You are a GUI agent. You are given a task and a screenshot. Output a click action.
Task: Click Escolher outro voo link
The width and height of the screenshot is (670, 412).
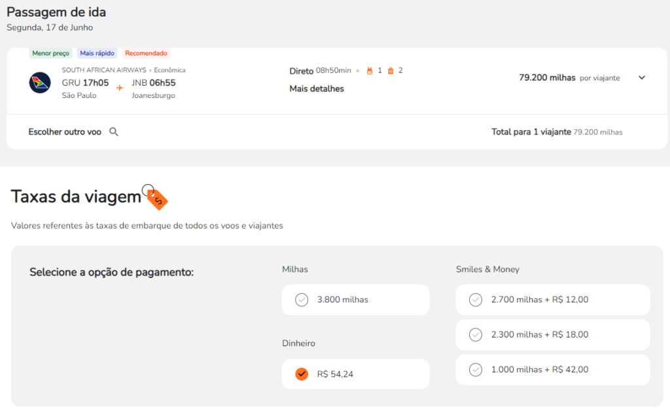[65, 132]
